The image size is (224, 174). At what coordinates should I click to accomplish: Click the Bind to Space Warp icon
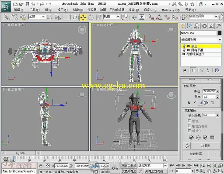coord(23,17)
